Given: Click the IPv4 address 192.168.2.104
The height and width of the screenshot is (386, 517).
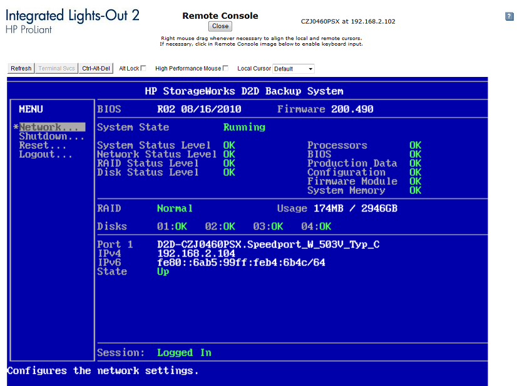Looking at the screenshot, I should [x=196, y=253].
